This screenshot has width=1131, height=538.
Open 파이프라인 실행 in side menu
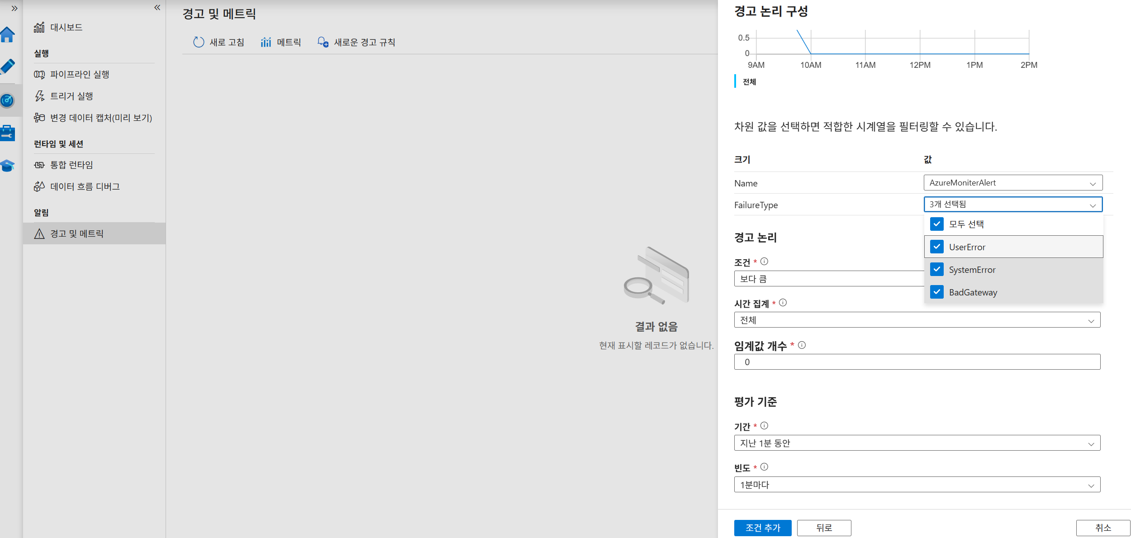pos(80,74)
